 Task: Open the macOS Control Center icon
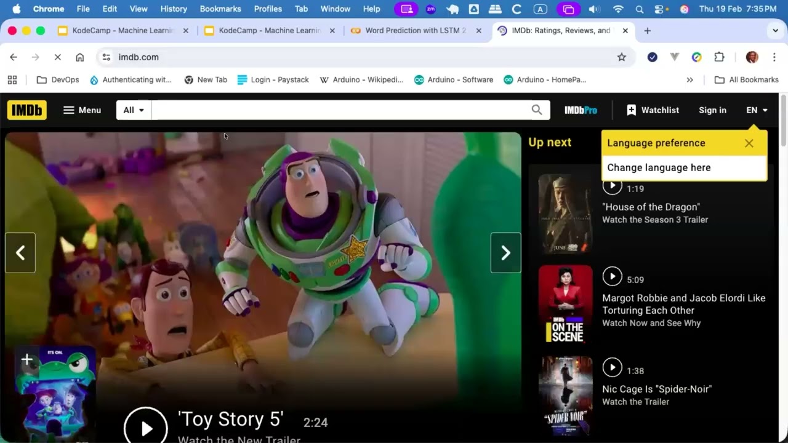pyautogui.click(x=661, y=9)
